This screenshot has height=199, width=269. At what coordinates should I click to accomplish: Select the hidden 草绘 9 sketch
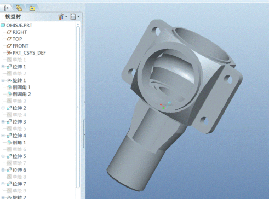click(x=19, y=191)
